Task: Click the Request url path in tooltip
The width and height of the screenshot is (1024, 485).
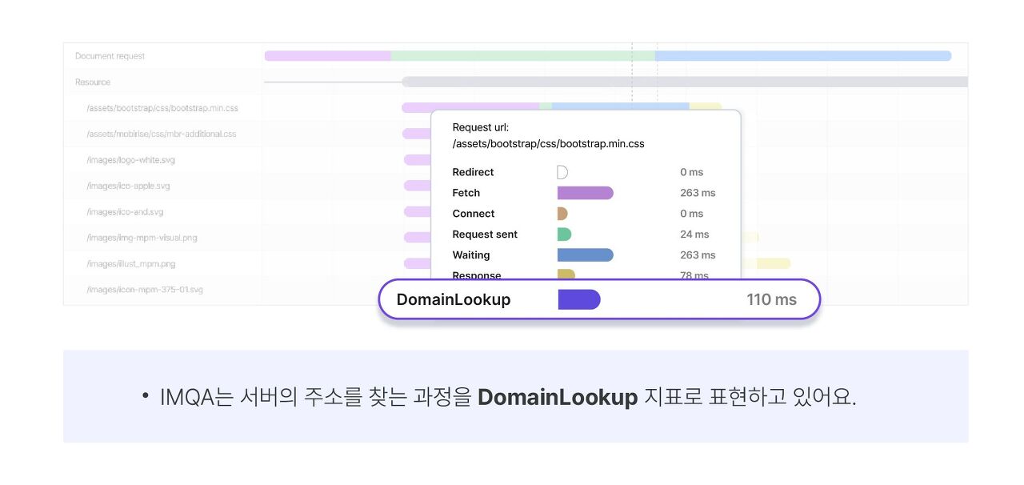Action: pos(548,144)
